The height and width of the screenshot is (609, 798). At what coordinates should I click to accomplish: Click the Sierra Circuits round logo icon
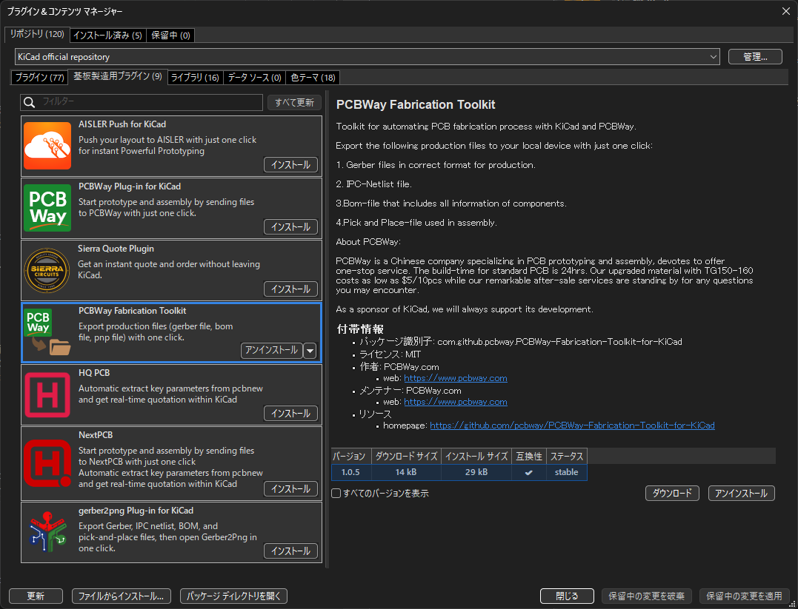pos(47,270)
